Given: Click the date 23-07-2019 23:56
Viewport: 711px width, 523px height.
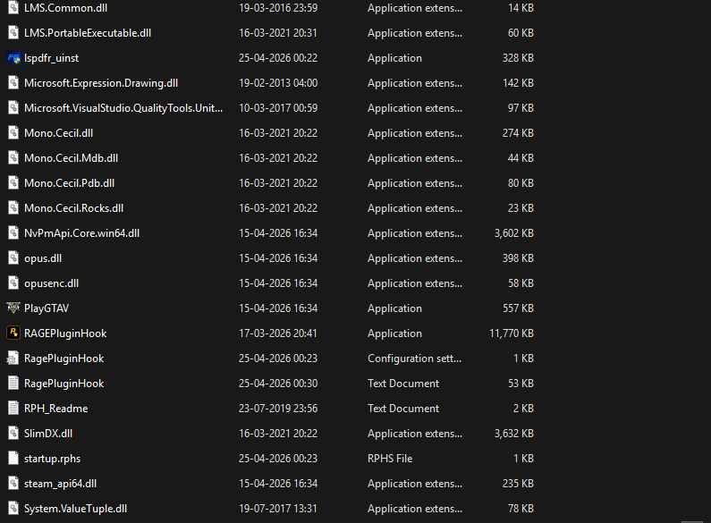Looking at the screenshot, I should [x=278, y=409].
